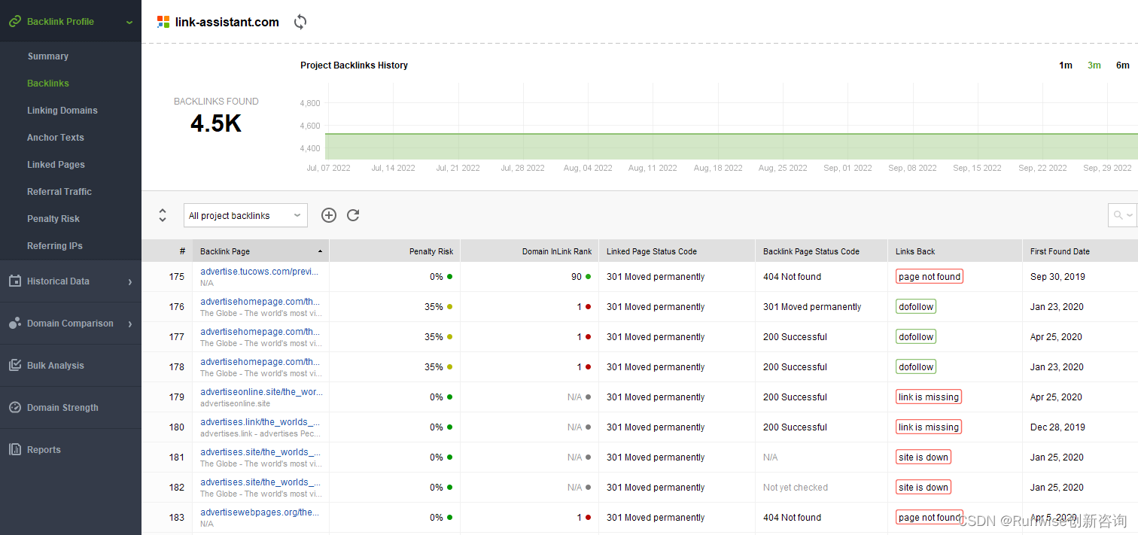Click 'site is down' tag in row 181
Viewport: 1138px width, 535px height.
click(923, 457)
